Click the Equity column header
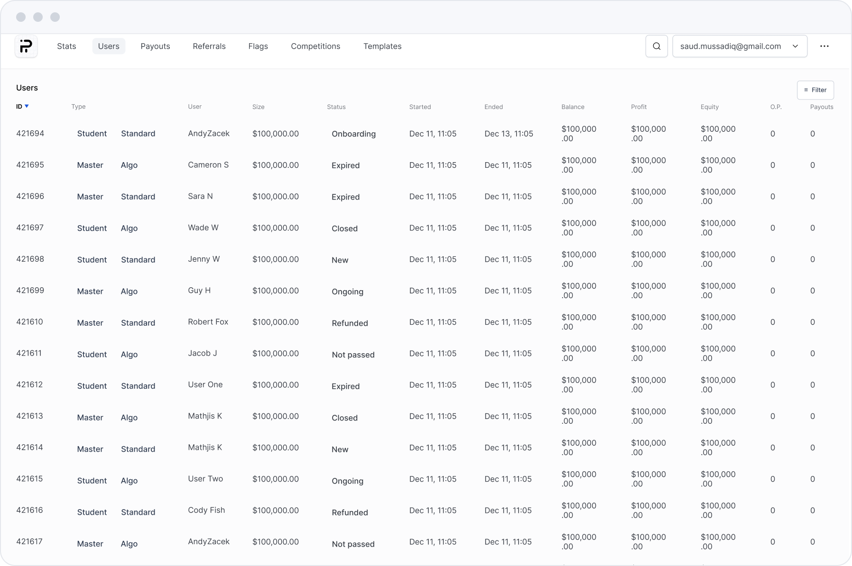Screen dimensions: 852x566 click(709, 107)
